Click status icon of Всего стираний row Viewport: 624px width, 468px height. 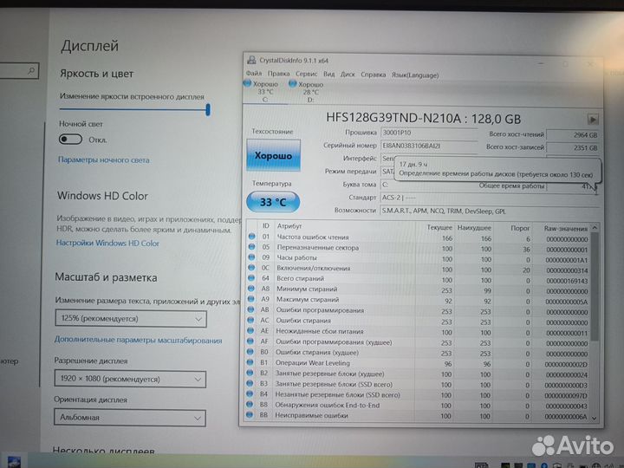pyautogui.click(x=251, y=278)
